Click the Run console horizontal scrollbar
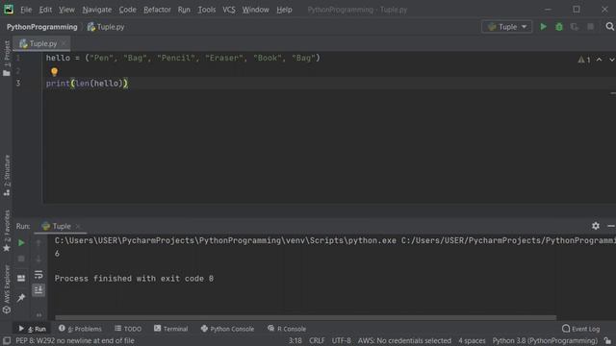The width and height of the screenshot is (616, 346). coord(306,317)
